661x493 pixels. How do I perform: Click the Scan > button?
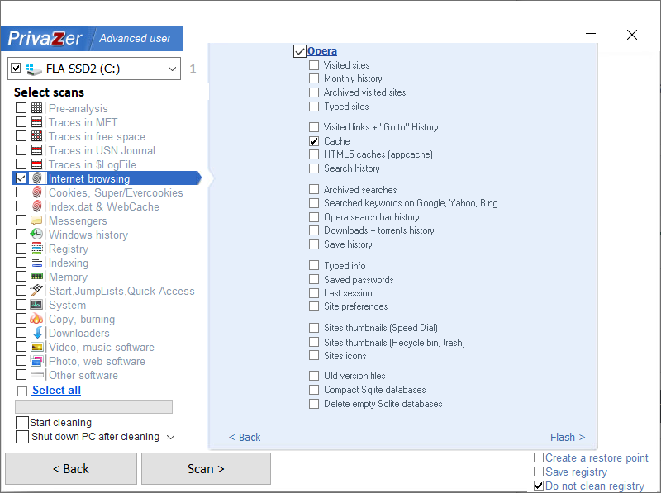tap(206, 468)
